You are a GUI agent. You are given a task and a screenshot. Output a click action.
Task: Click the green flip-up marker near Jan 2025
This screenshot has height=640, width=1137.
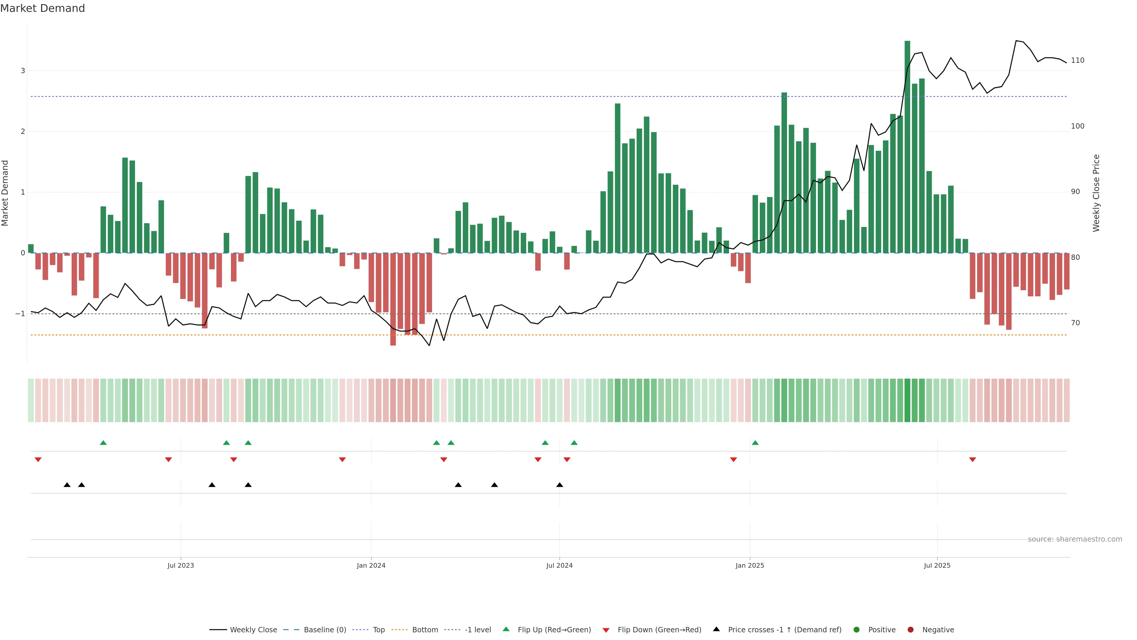click(755, 443)
